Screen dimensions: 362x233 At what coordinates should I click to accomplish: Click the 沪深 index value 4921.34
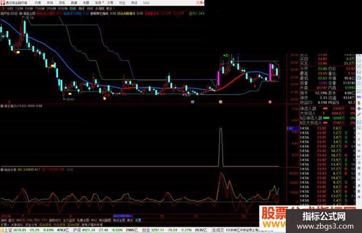(89, 230)
